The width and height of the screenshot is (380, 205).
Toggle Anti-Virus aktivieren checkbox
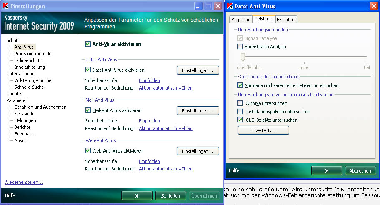[88, 44]
